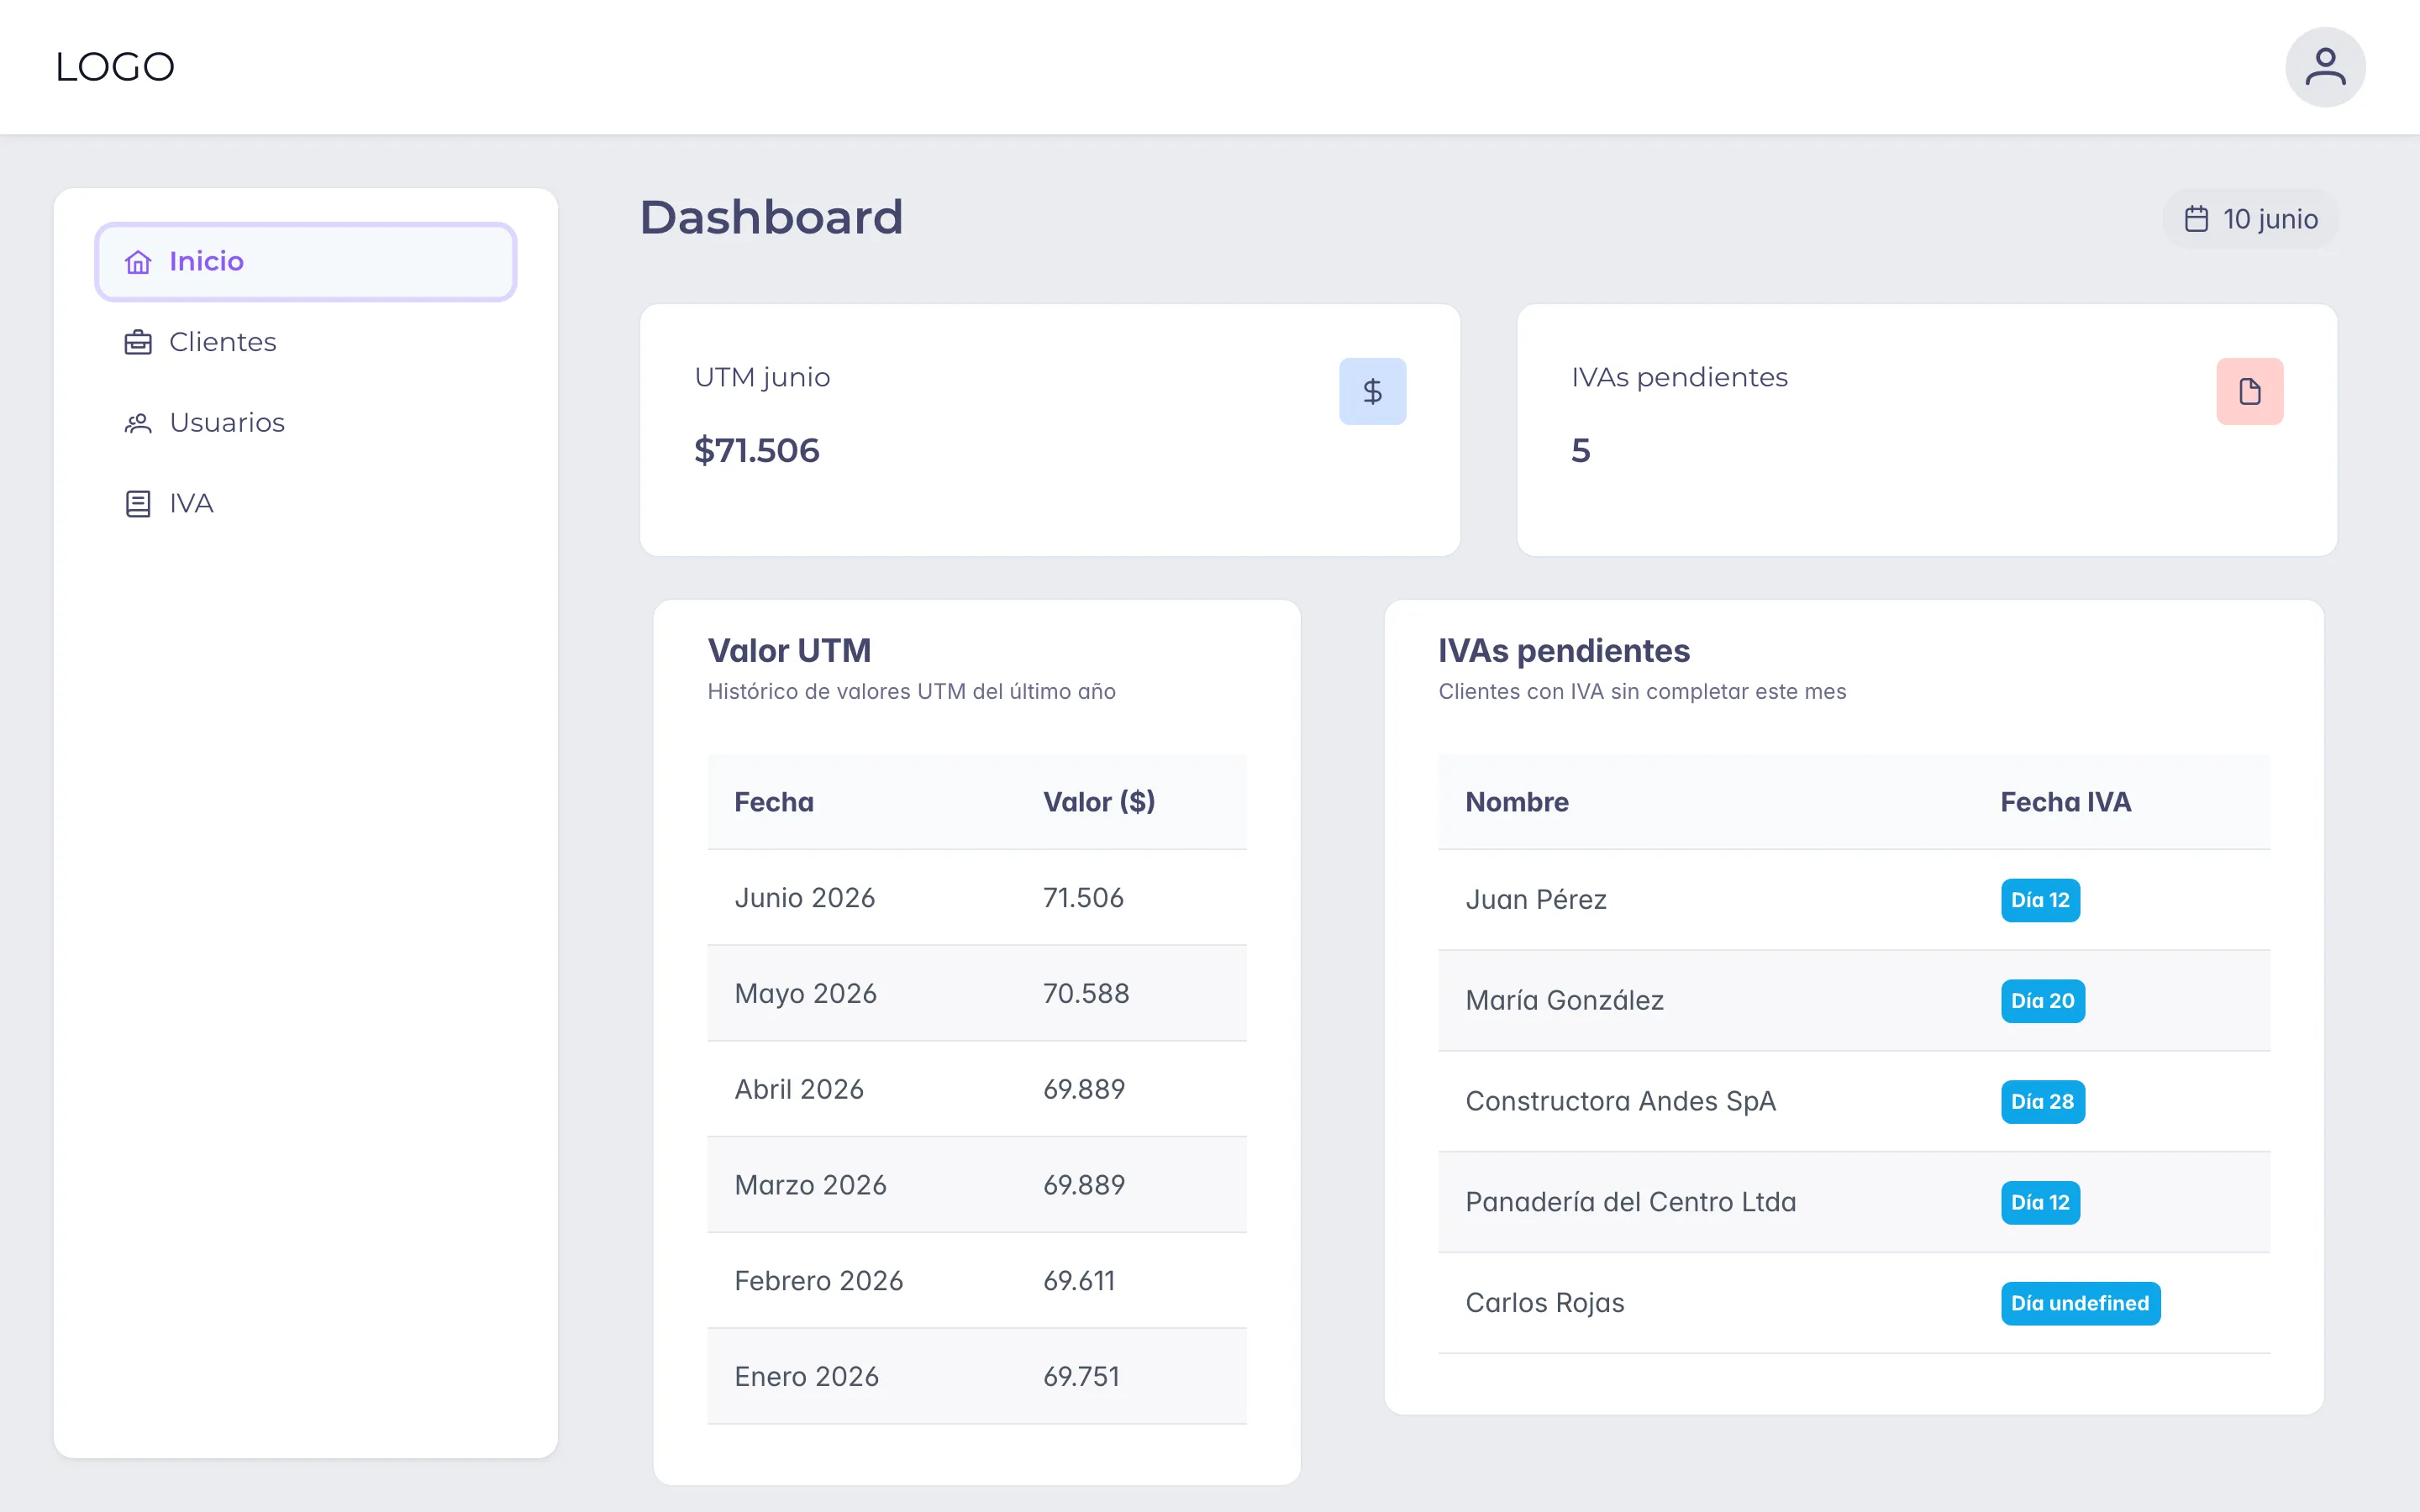Click the user profile avatar icon

(2325, 67)
